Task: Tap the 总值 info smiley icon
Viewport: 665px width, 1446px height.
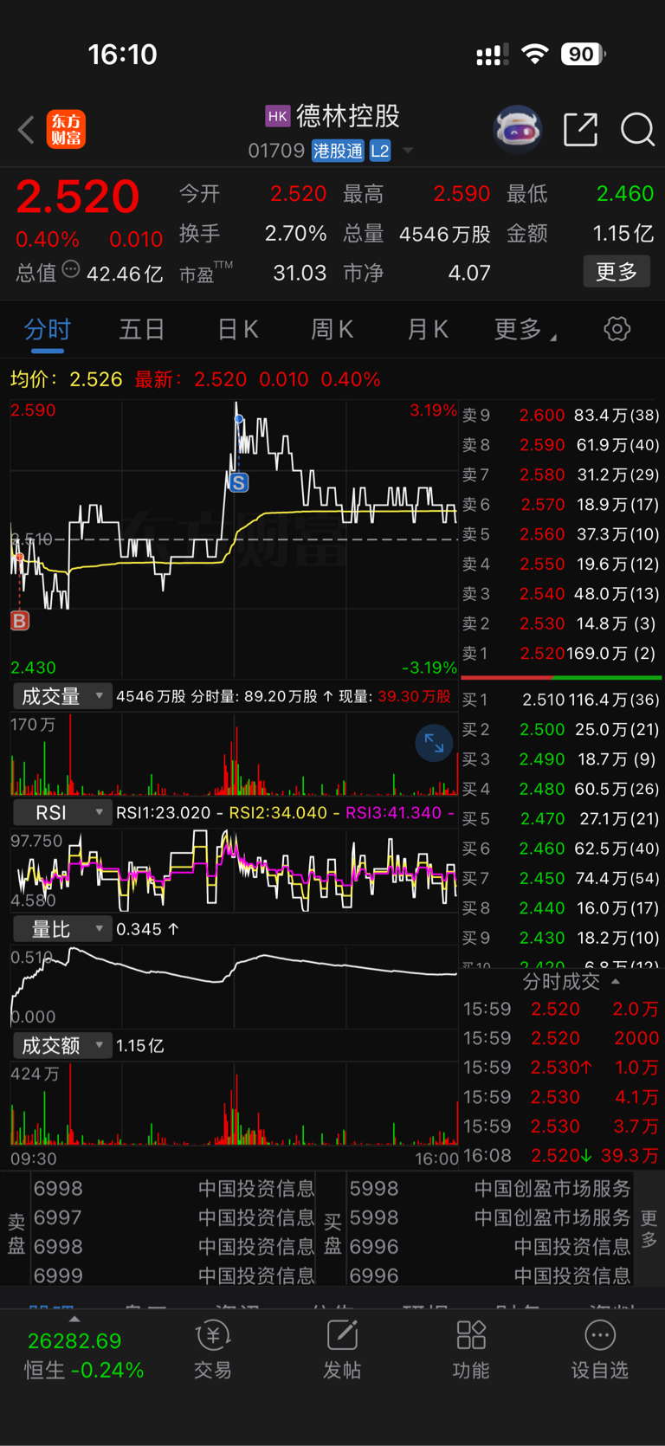Action: [71, 270]
